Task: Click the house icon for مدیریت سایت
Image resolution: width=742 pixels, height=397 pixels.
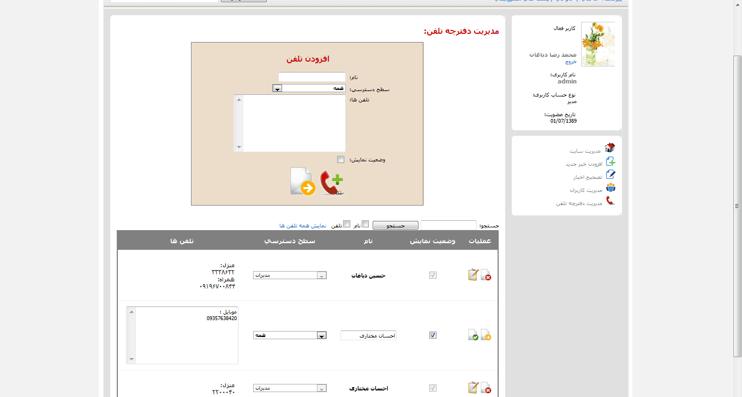Action: [x=610, y=148]
